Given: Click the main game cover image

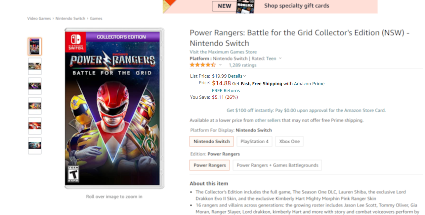Looking at the screenshot, I should coord(114,108).
